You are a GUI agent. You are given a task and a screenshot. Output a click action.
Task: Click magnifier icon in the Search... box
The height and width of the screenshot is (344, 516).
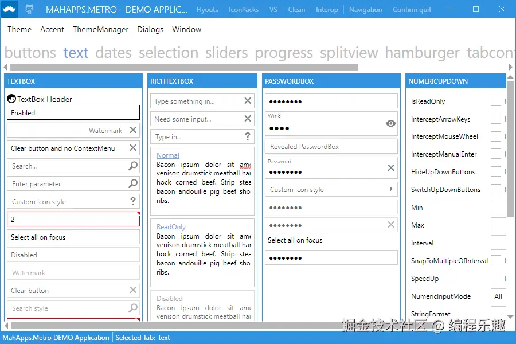(x=133, y=166)
